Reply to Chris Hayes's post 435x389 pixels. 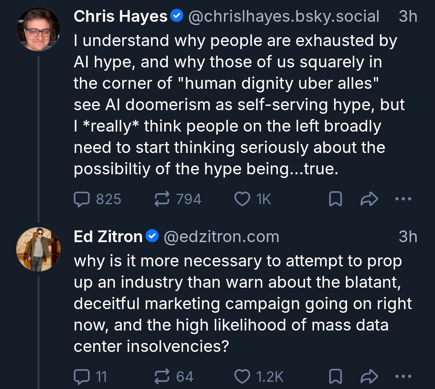click(82, 199)
